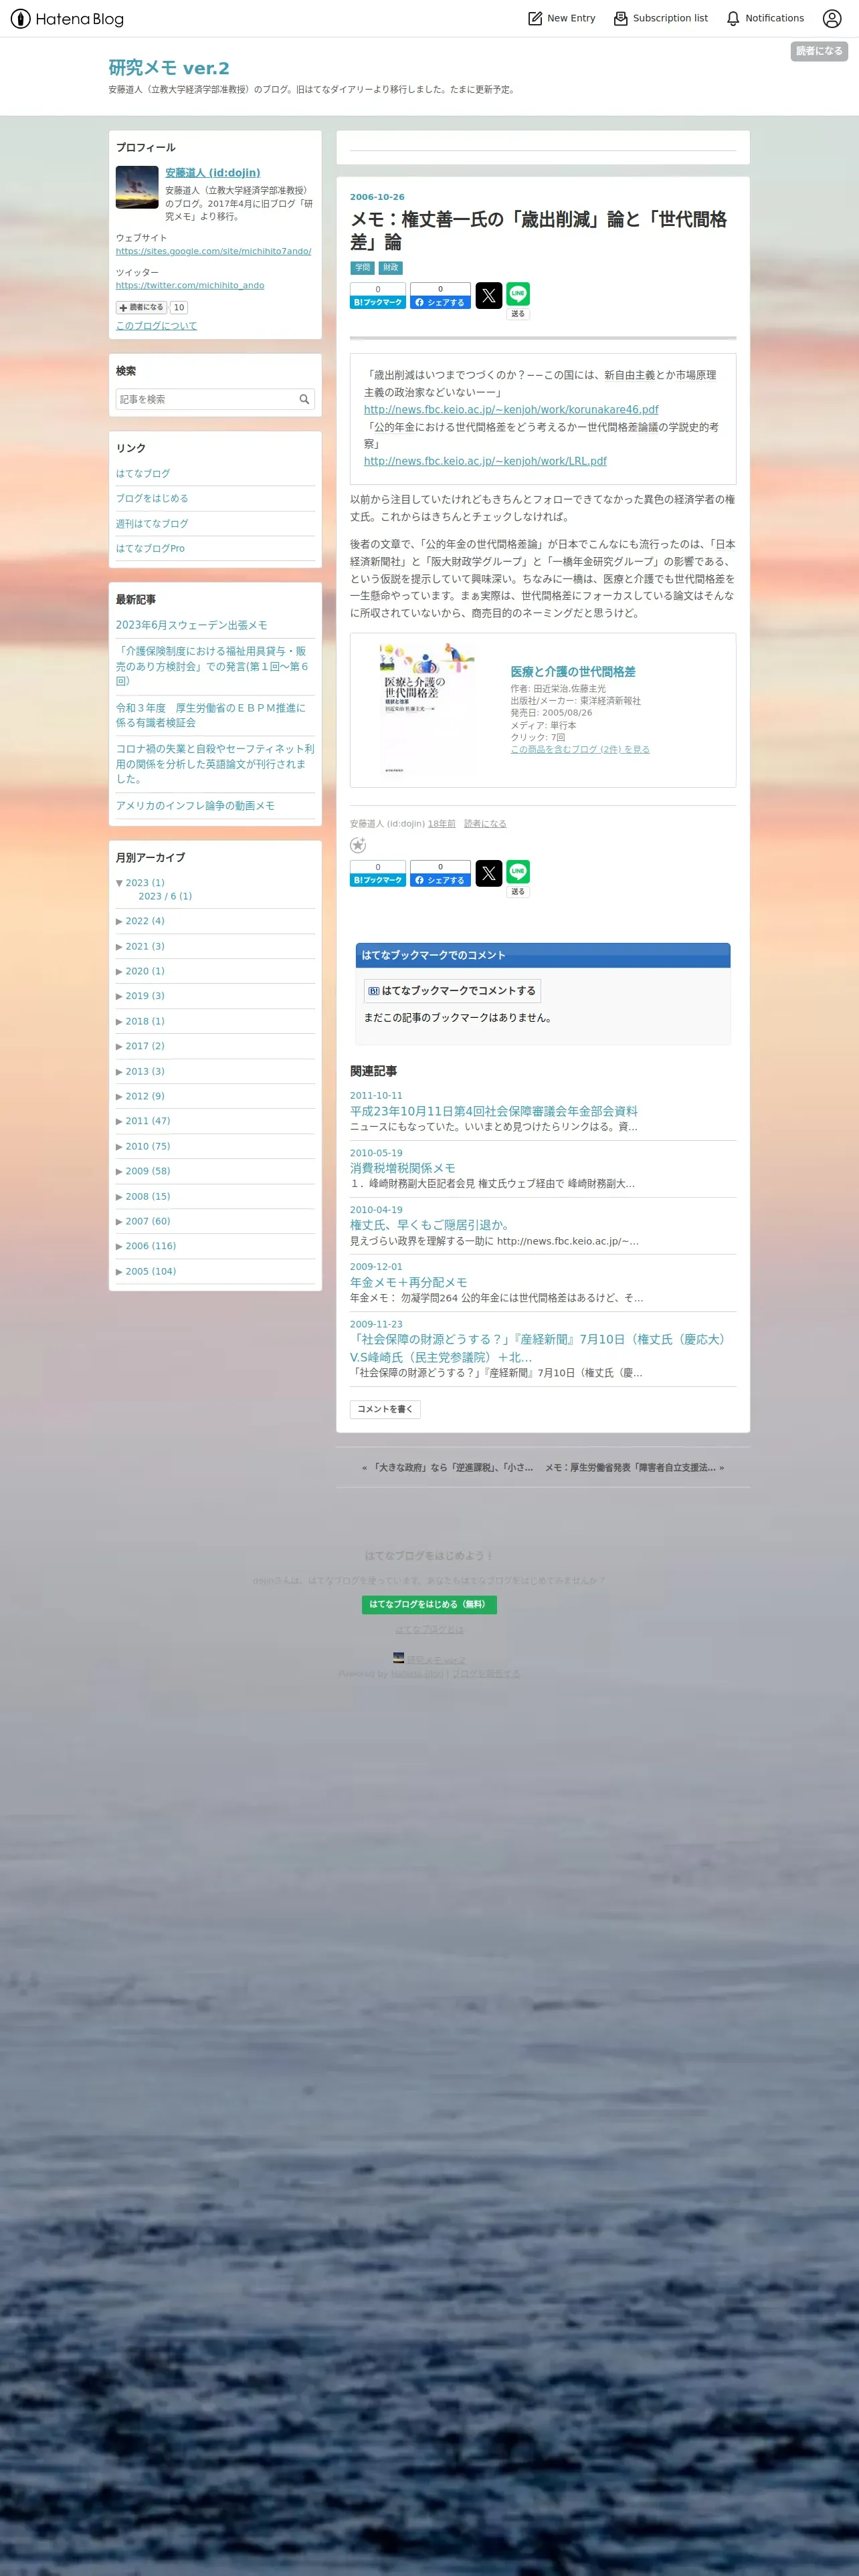This screenshot has width=859, height=2576.
Task: Open the book cover thumbnail
Action: click(426, 709)
